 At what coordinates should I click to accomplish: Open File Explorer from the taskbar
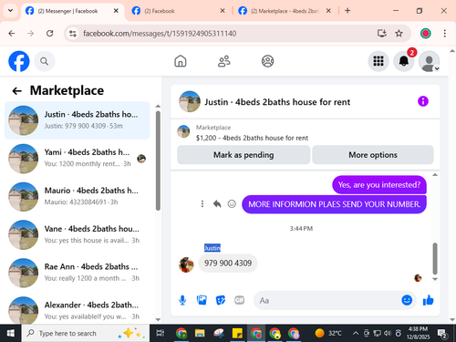point(200,333)
